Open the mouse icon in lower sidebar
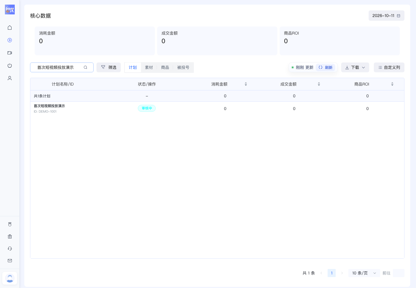Viewport: 416px width, 288px height. [10, 224]
